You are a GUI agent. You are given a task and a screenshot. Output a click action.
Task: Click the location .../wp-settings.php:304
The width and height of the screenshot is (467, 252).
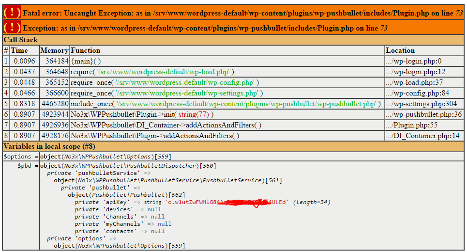tap(421, 104)
